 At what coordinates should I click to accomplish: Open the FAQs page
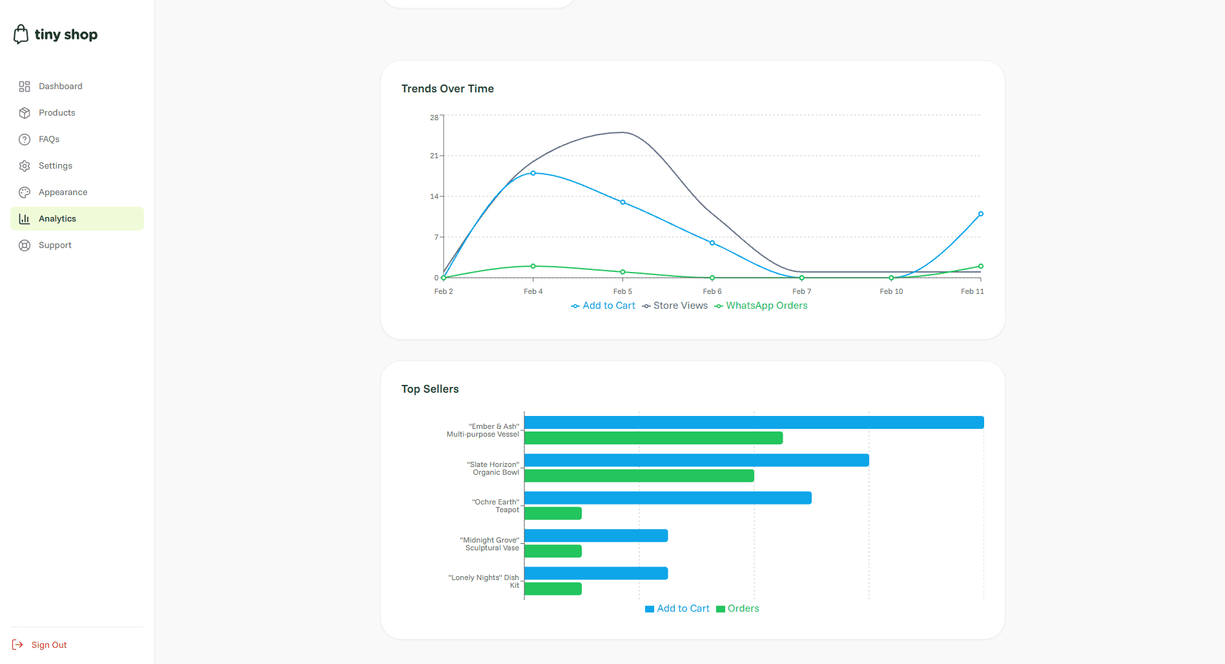point(48,139)
